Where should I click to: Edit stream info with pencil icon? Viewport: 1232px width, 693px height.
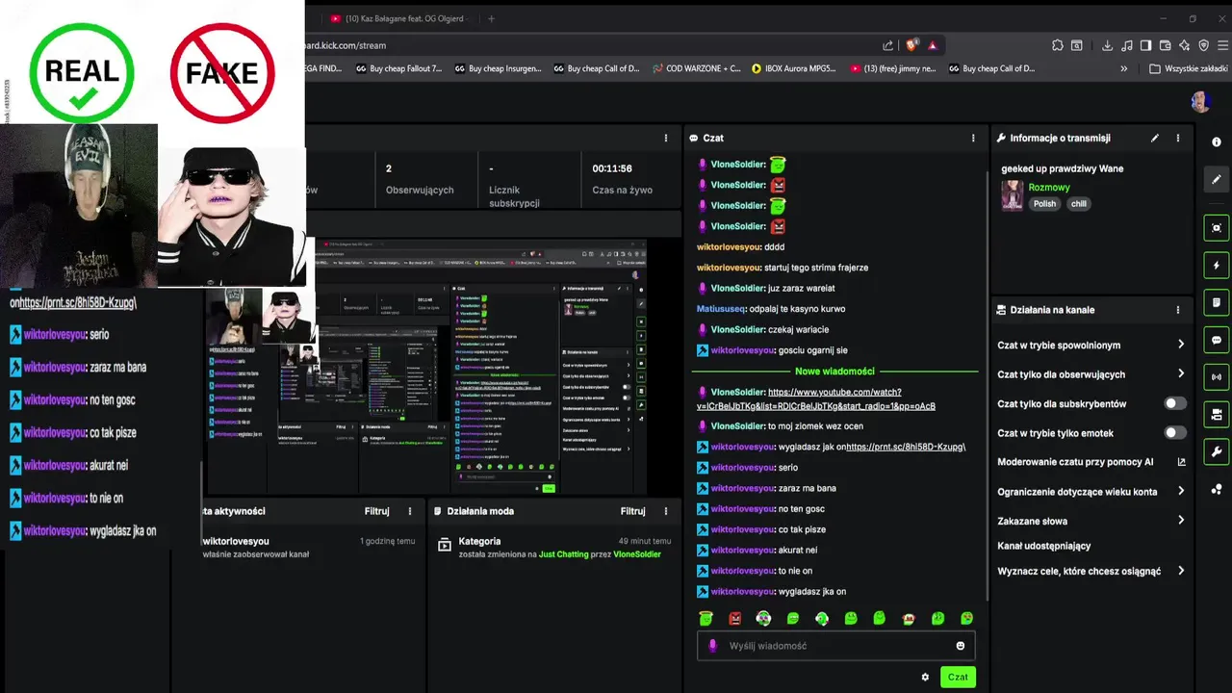(x=1155, y=138)
